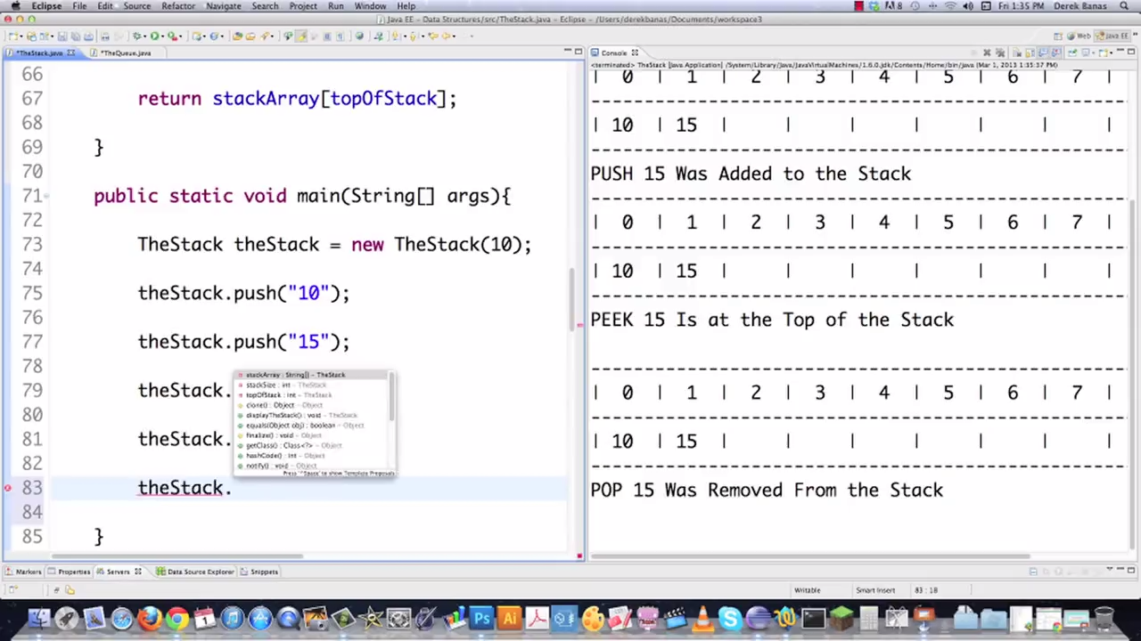Screen dimensions: 1141x641
Task: Pin the Console view
Action: (1071, 53)
